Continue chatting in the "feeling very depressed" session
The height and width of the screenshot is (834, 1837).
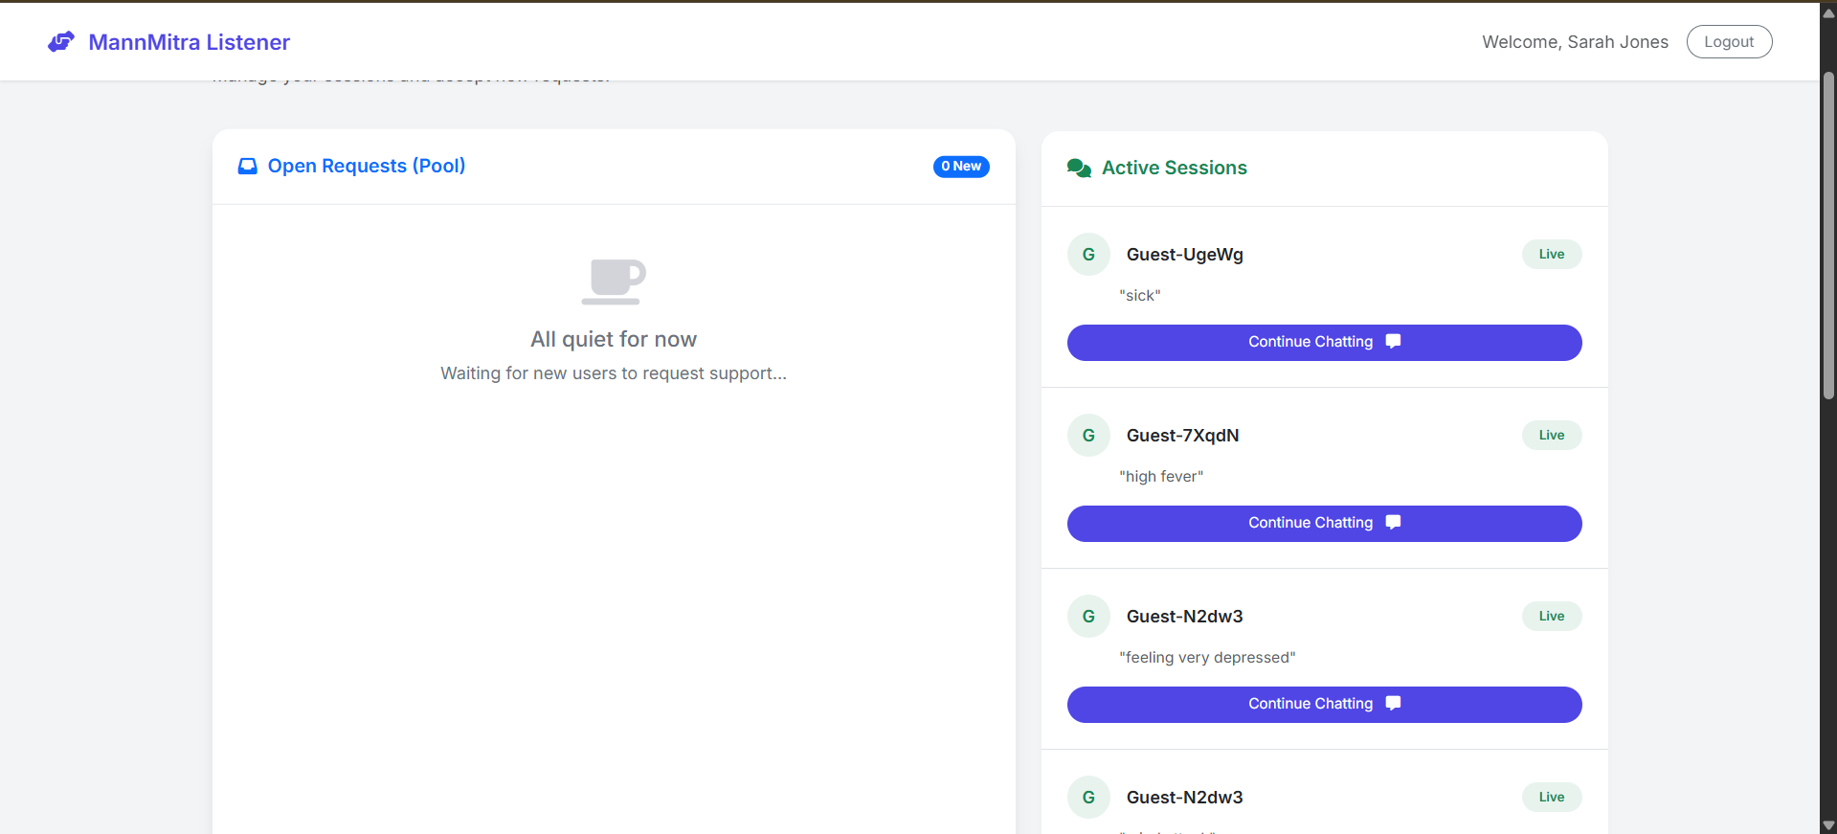(1323, 705)
